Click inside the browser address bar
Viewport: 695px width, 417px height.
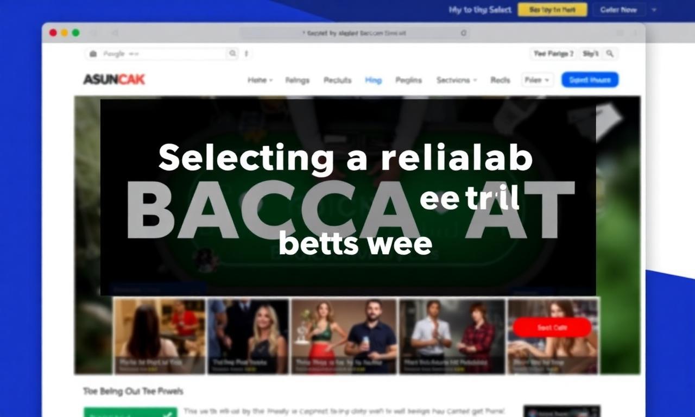pyautogui.click(x=354, y=33)
